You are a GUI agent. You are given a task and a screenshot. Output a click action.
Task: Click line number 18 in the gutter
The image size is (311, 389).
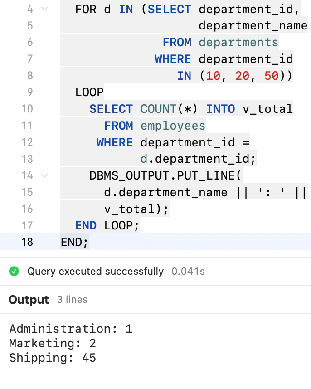coord(27,242)
